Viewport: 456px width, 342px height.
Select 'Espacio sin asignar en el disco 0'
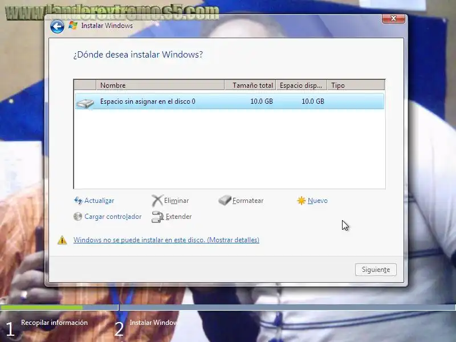click(230, 101)
